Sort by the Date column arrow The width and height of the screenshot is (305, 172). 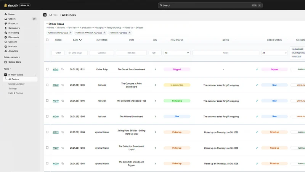[x=80, y=40]
